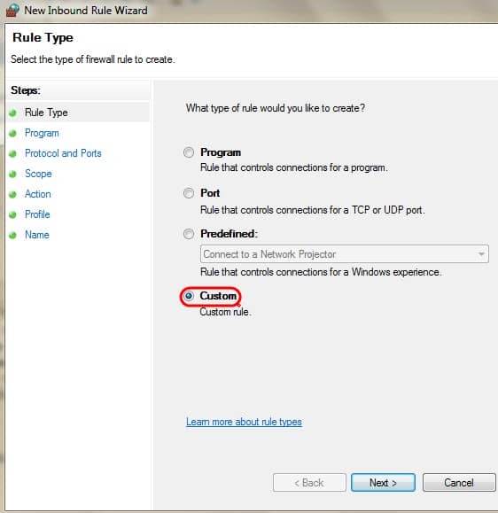The width and height of the screenshot is (498, 513).
Task: Open the Scope step in sidebar
Action: [38, 174]
